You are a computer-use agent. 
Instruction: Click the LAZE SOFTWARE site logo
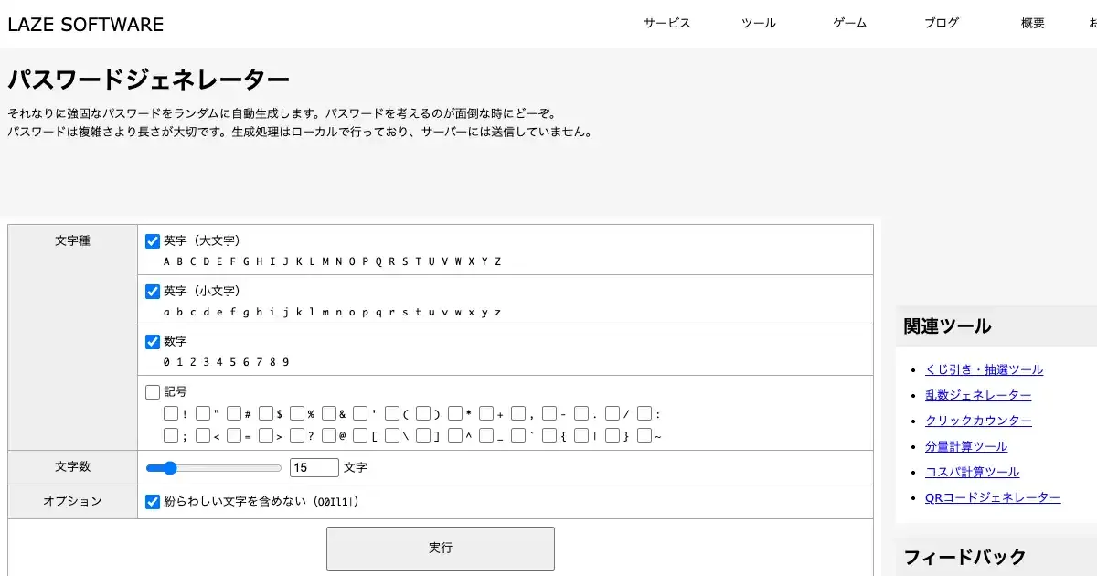pyautogui.click(x=86, y=25)
